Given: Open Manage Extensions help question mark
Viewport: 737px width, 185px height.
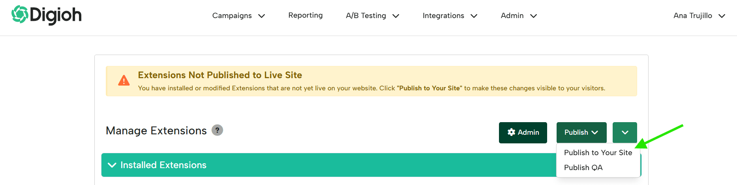Looking at the screenshot, I should (217, 130).
